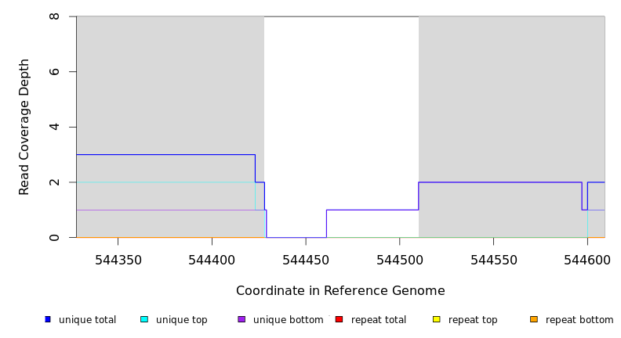Image resolution: width=621 pixels, height=338 pixels.
Task: Click the yellow repeat top legend swatch
Action: pyautogui.click(x=436, y=319)
